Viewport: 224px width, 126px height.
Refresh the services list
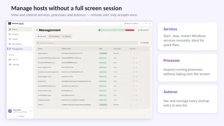click(x=145, y=43)
